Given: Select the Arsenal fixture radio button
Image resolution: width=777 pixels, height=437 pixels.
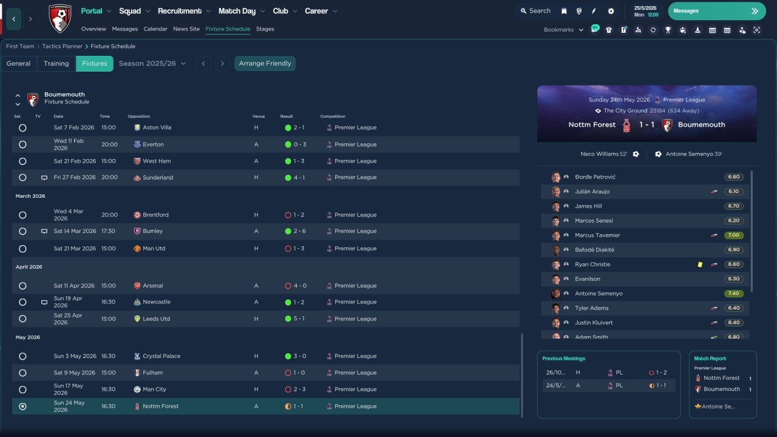Looking at the screenshot, I should 22,286.
